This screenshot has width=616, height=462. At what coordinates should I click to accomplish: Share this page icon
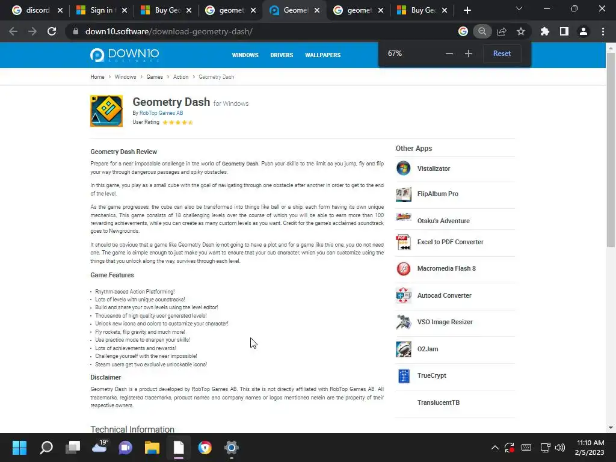click(x=502, y=31)
